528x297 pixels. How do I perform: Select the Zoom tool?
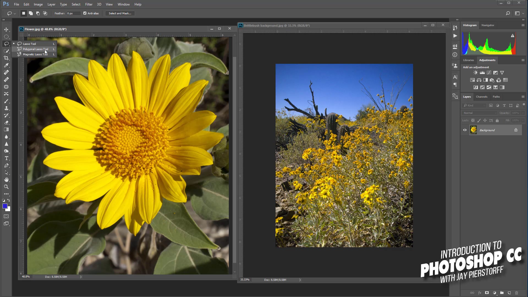click(6, 187)
